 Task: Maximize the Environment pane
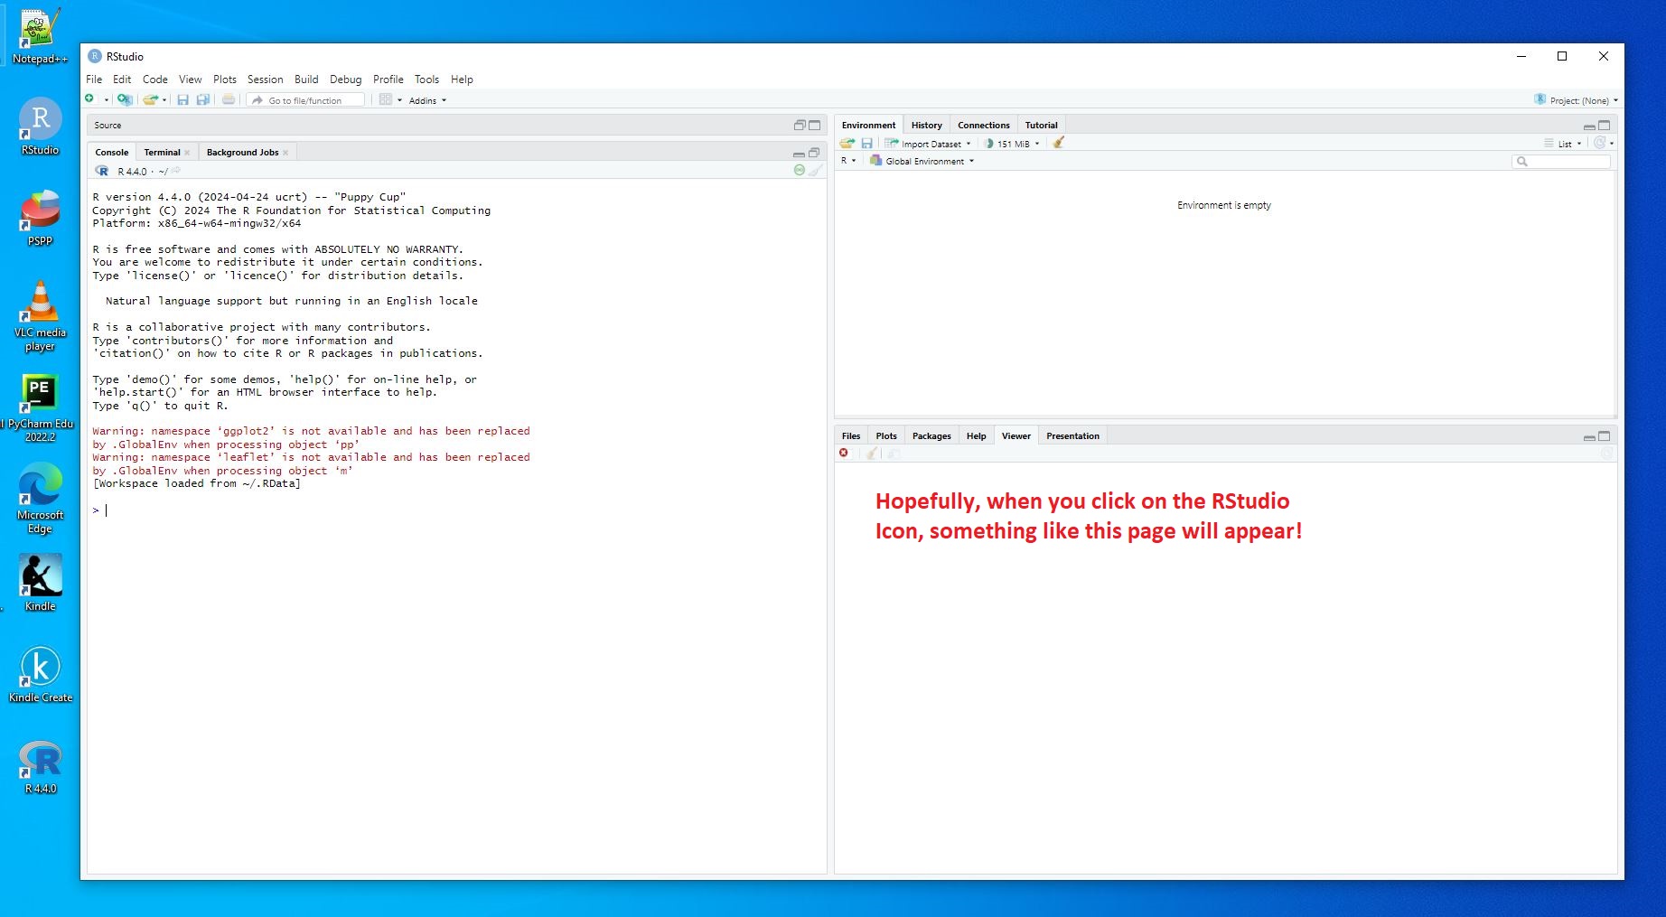point(1605,126)
